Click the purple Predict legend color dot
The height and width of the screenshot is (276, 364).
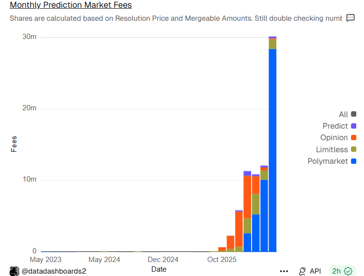point(354,126)
